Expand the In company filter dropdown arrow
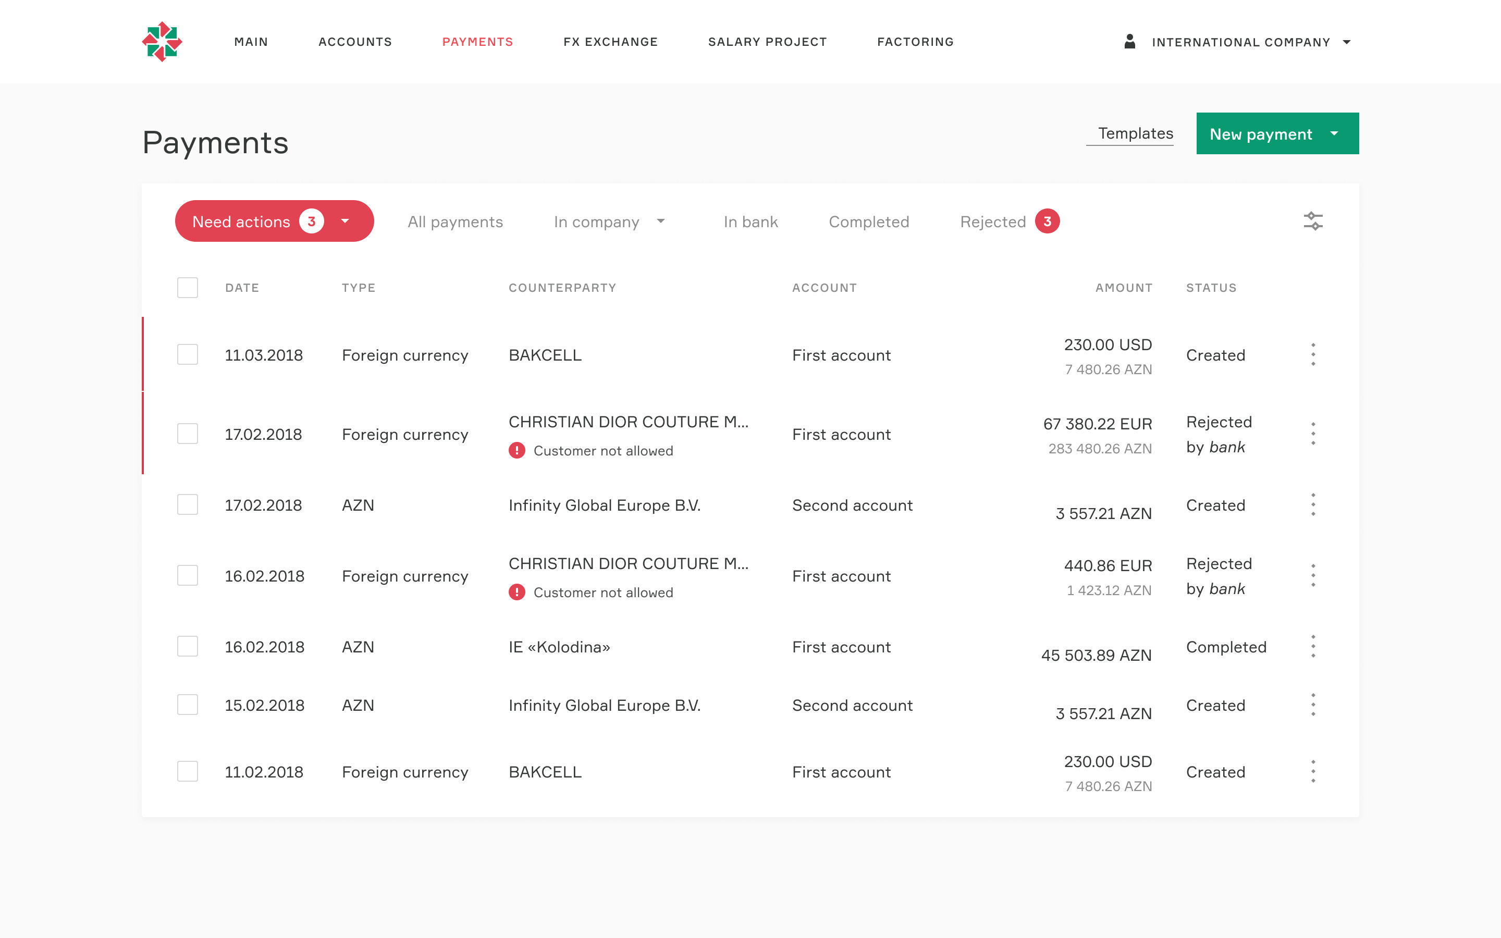 660,221
